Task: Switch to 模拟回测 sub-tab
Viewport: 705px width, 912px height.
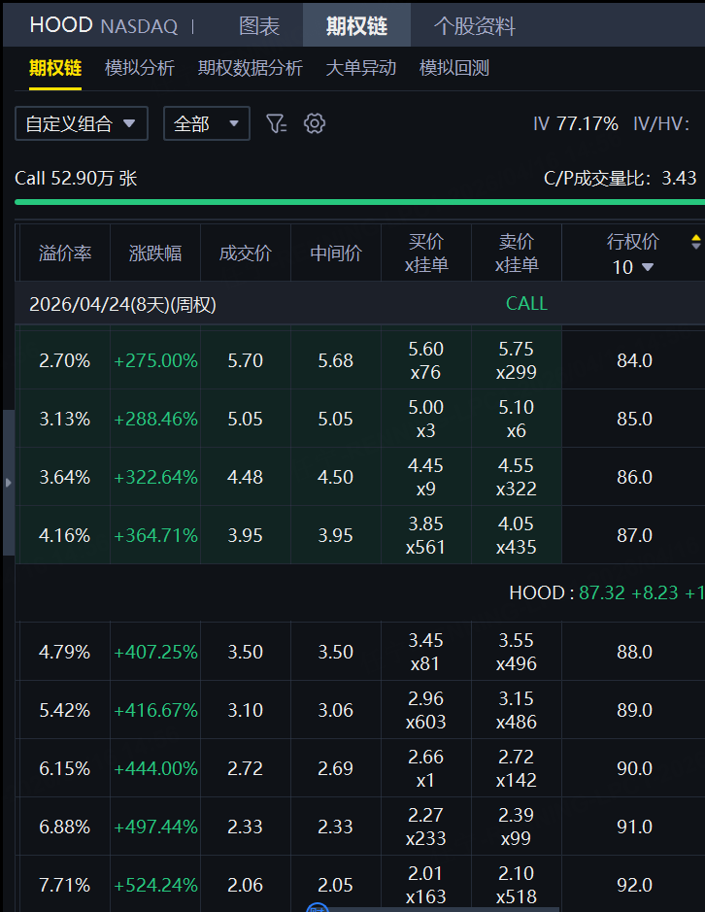Action: [x=454, y=68]
